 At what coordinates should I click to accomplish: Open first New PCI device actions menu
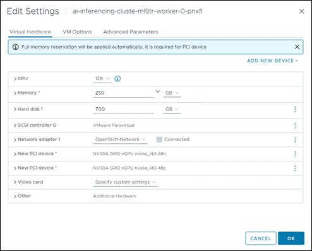295,154
